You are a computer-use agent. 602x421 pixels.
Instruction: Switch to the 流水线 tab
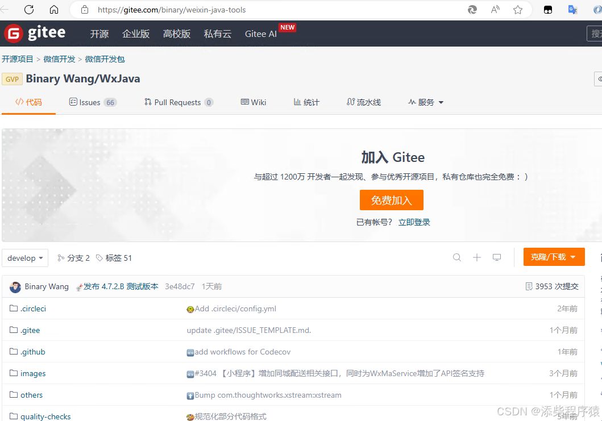(364, 102)
